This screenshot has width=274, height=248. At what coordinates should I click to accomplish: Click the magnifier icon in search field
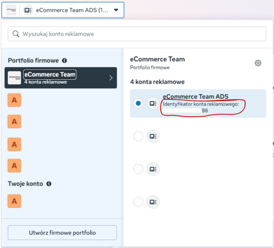pos(16,34)
